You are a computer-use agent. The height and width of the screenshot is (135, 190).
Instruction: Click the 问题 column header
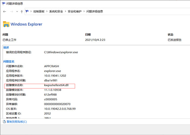pos(5,35)
